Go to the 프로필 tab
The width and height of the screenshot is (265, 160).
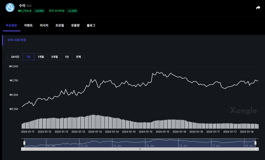60,25
